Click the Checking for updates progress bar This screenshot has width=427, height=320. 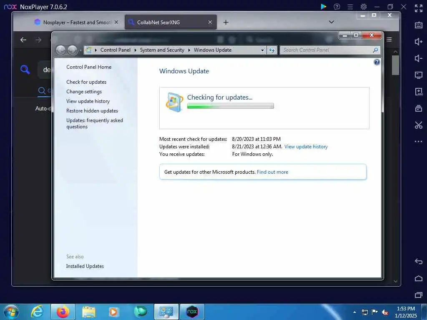230,106
